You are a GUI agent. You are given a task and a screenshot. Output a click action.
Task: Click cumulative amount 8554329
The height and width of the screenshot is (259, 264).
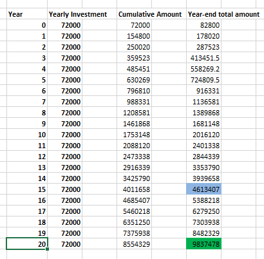point(134,244)
